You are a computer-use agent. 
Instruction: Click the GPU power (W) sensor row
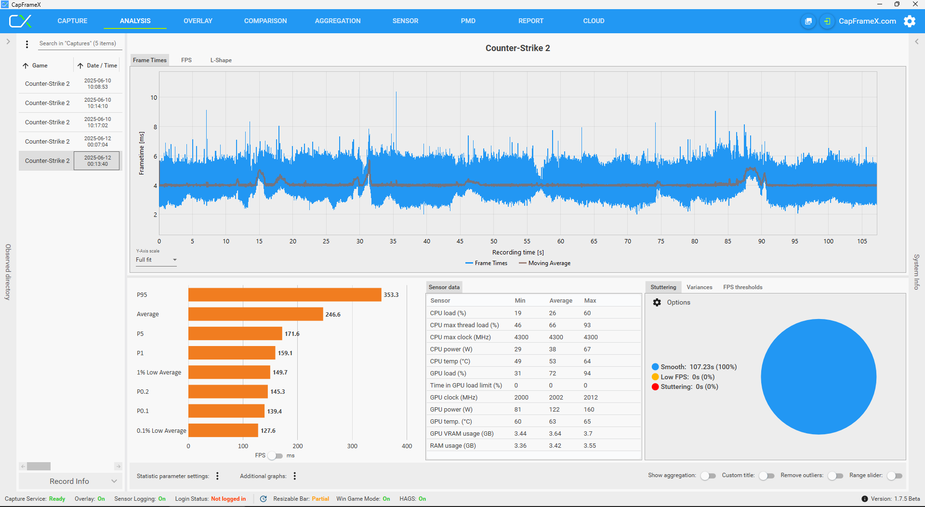534,409
